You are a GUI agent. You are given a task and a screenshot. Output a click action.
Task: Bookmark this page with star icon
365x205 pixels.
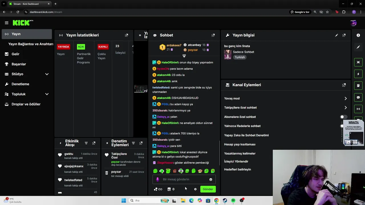coord(327,12)
